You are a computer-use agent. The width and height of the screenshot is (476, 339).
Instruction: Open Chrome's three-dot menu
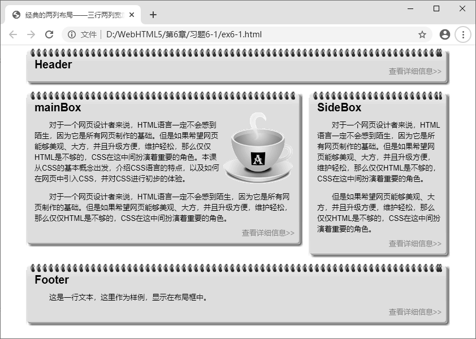point(462,34)
